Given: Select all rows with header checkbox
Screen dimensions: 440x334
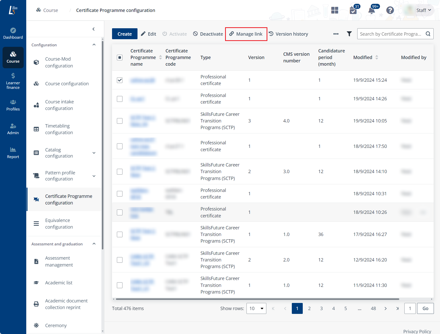Looking at the screenshot, I should [120, 57].
